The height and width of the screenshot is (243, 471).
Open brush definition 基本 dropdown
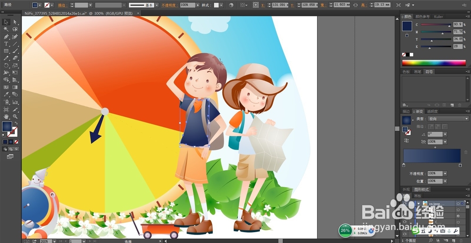point(157,5)
